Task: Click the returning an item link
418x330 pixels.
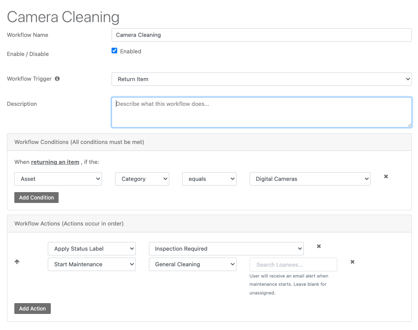Action: tap(55, 162)
